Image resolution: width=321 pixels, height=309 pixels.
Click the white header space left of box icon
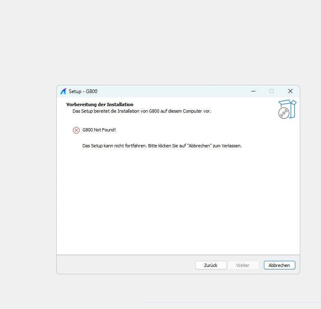tap(245, 106)
